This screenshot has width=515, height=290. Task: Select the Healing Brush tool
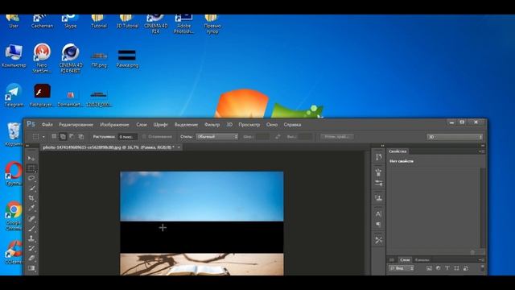(x=31, y=218)
